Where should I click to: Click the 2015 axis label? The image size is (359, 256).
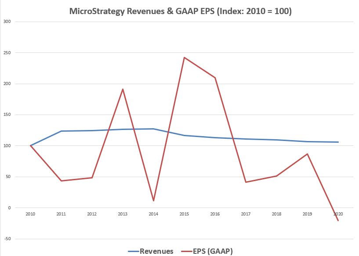pyautogui.click(x=184, y=214)
